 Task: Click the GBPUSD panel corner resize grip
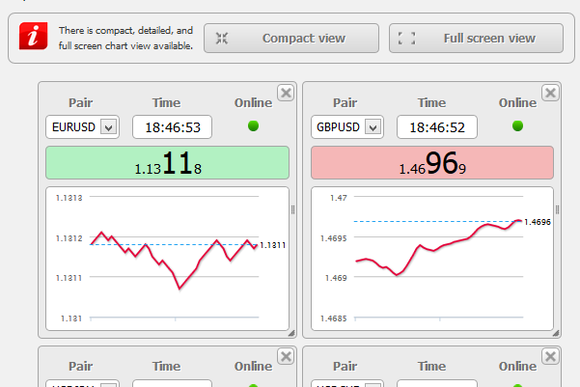click(x=556, y=333)
